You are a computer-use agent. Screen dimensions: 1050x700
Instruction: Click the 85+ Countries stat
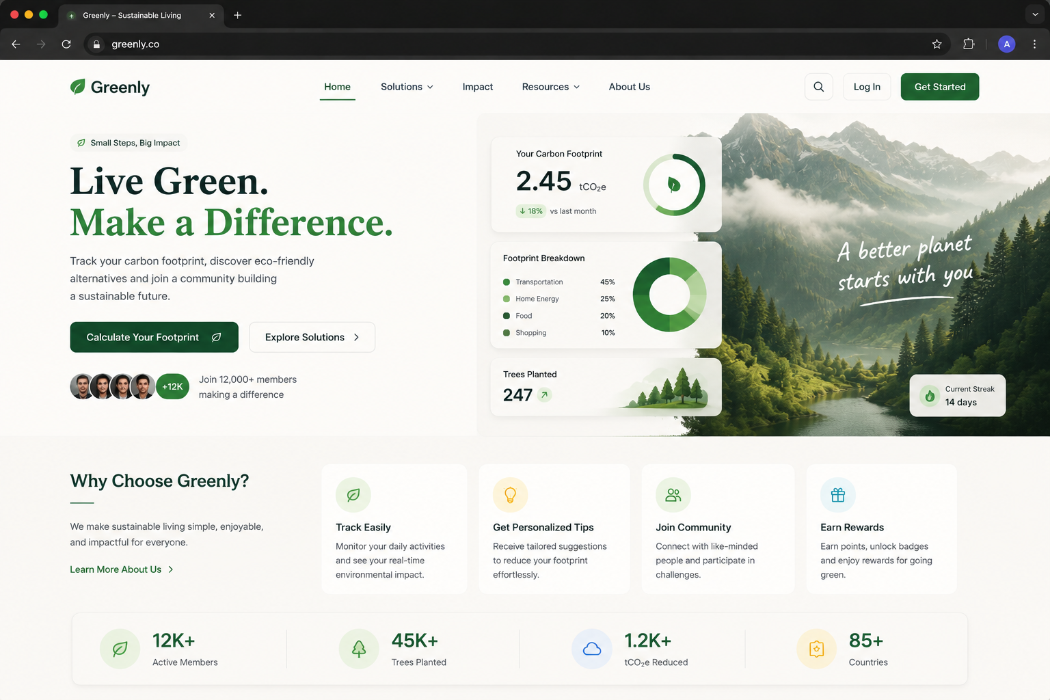click(x=866, y=641)
